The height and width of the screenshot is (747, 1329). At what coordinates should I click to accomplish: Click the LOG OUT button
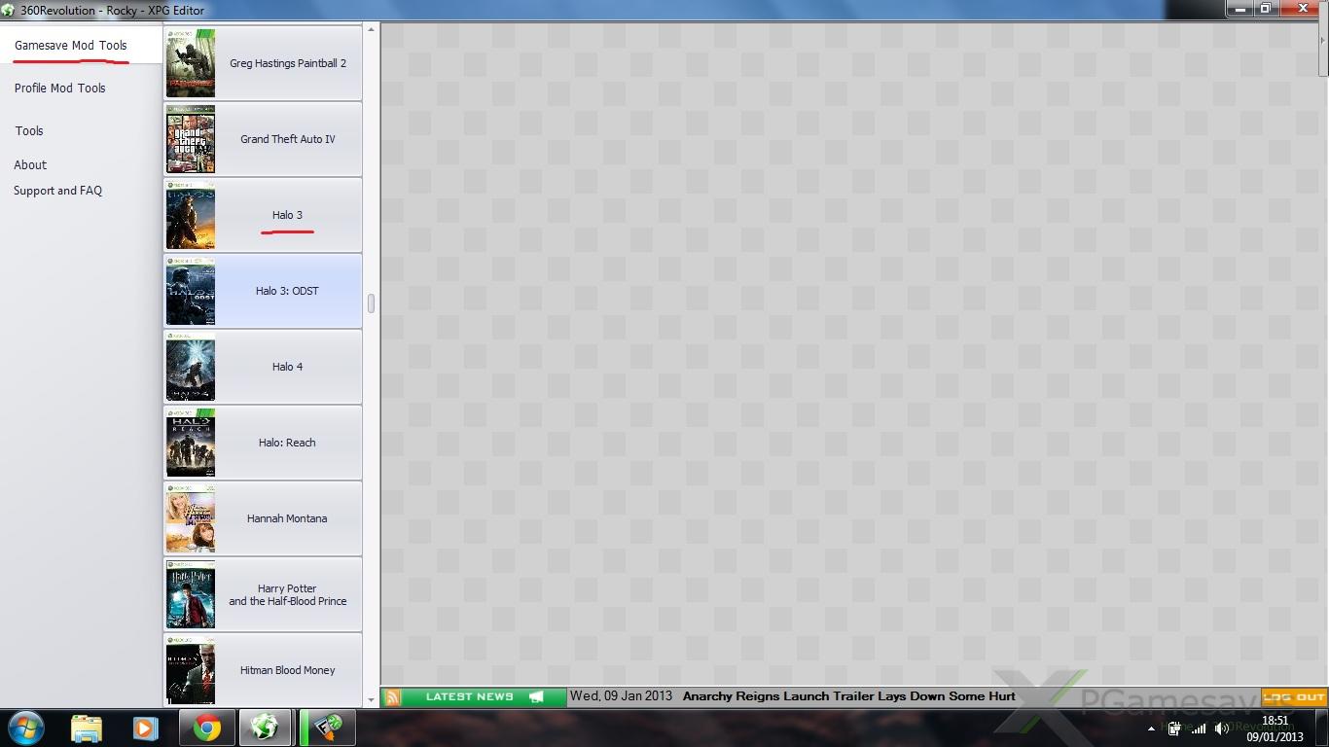click(1293, 696)
